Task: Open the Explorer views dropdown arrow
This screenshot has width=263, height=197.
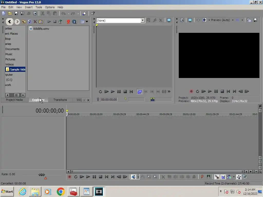Action: pos(87,22)
